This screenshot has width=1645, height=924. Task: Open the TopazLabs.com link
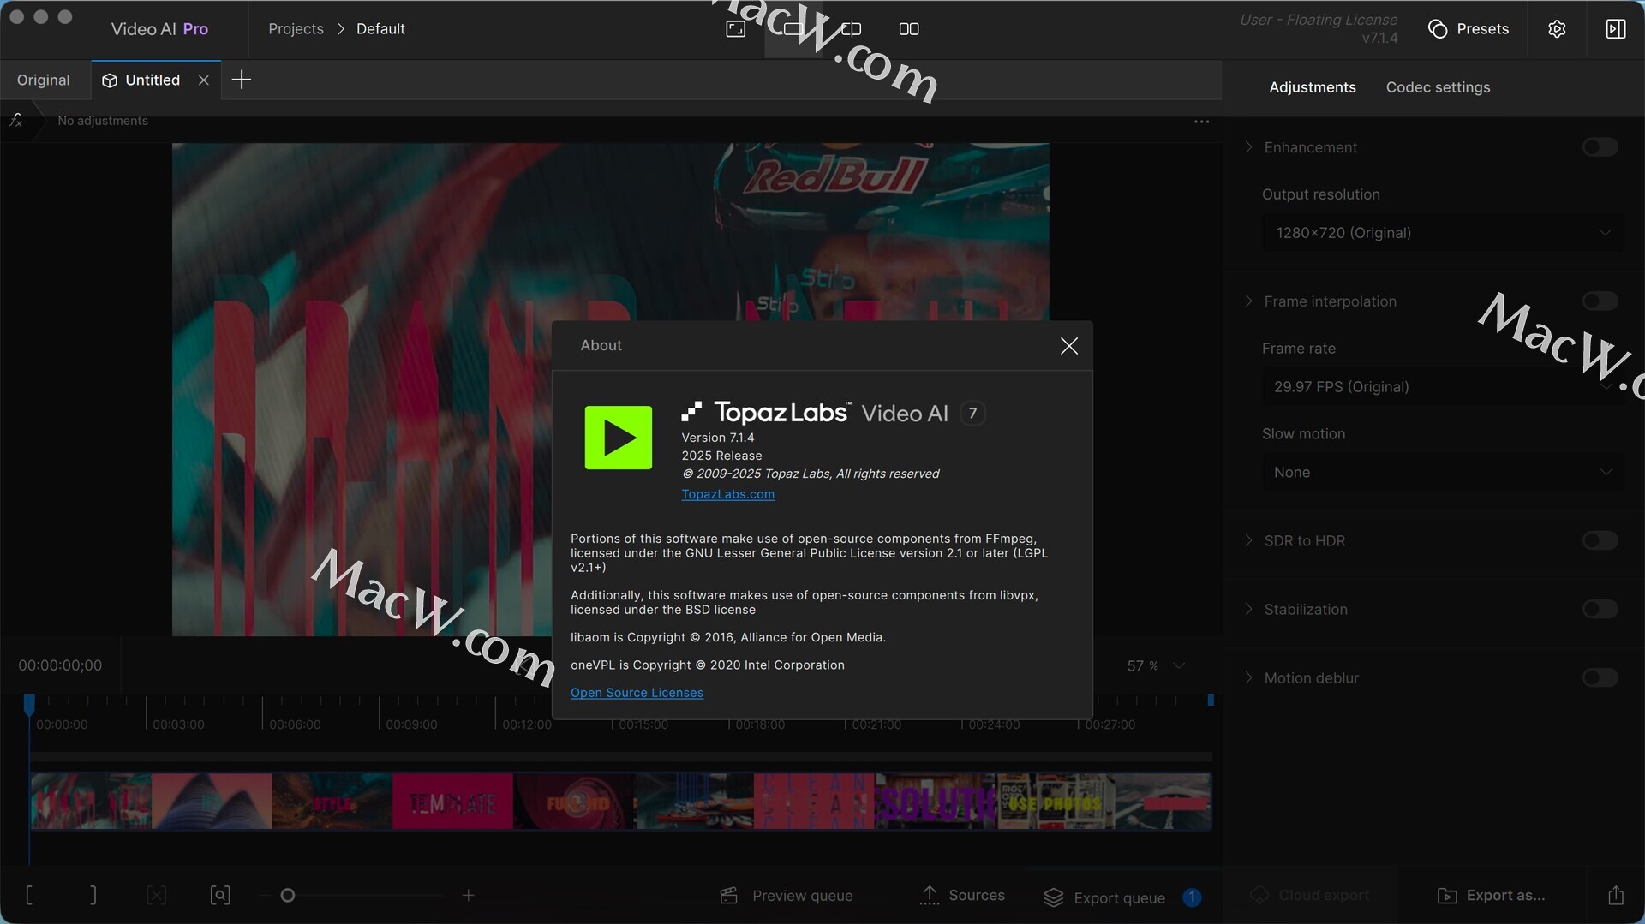[x=727, y=494]
